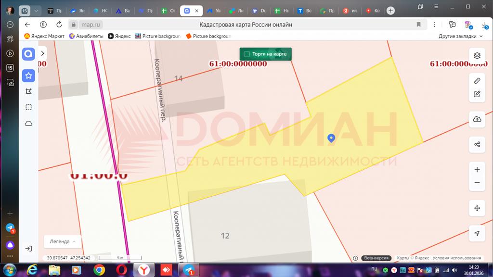This screenshot has width=493, height=277.
Task: Activate the dashed rectangle selection tool
Action: (x=28, y=107)
